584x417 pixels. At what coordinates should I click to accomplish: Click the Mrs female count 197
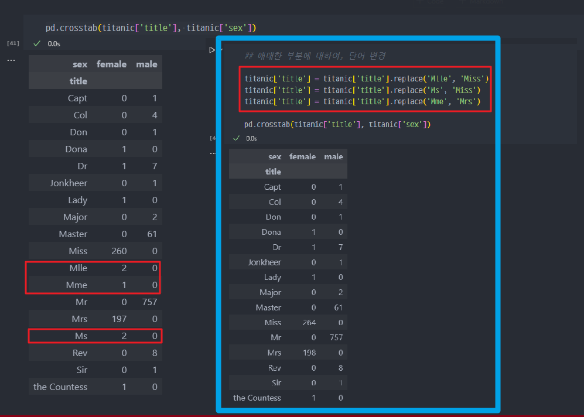click(119, 319)
